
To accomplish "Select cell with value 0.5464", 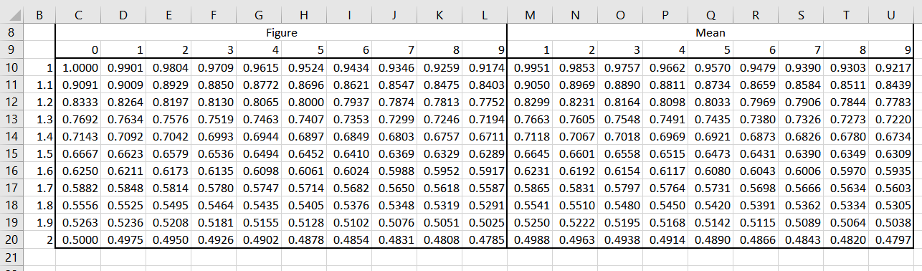I will click(x=213, y=206).
